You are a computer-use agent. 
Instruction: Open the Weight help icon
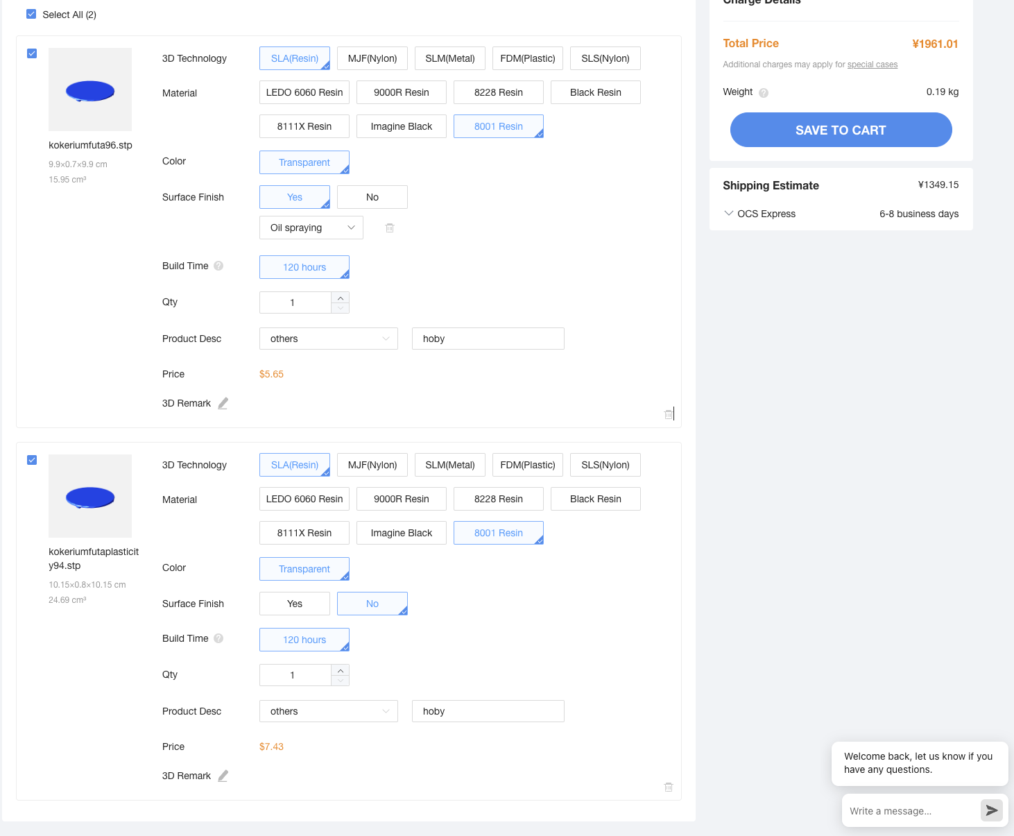[764, 92]
